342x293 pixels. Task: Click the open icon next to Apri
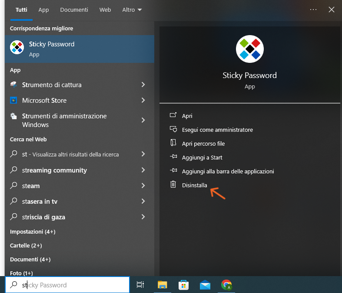pos(173,115)
